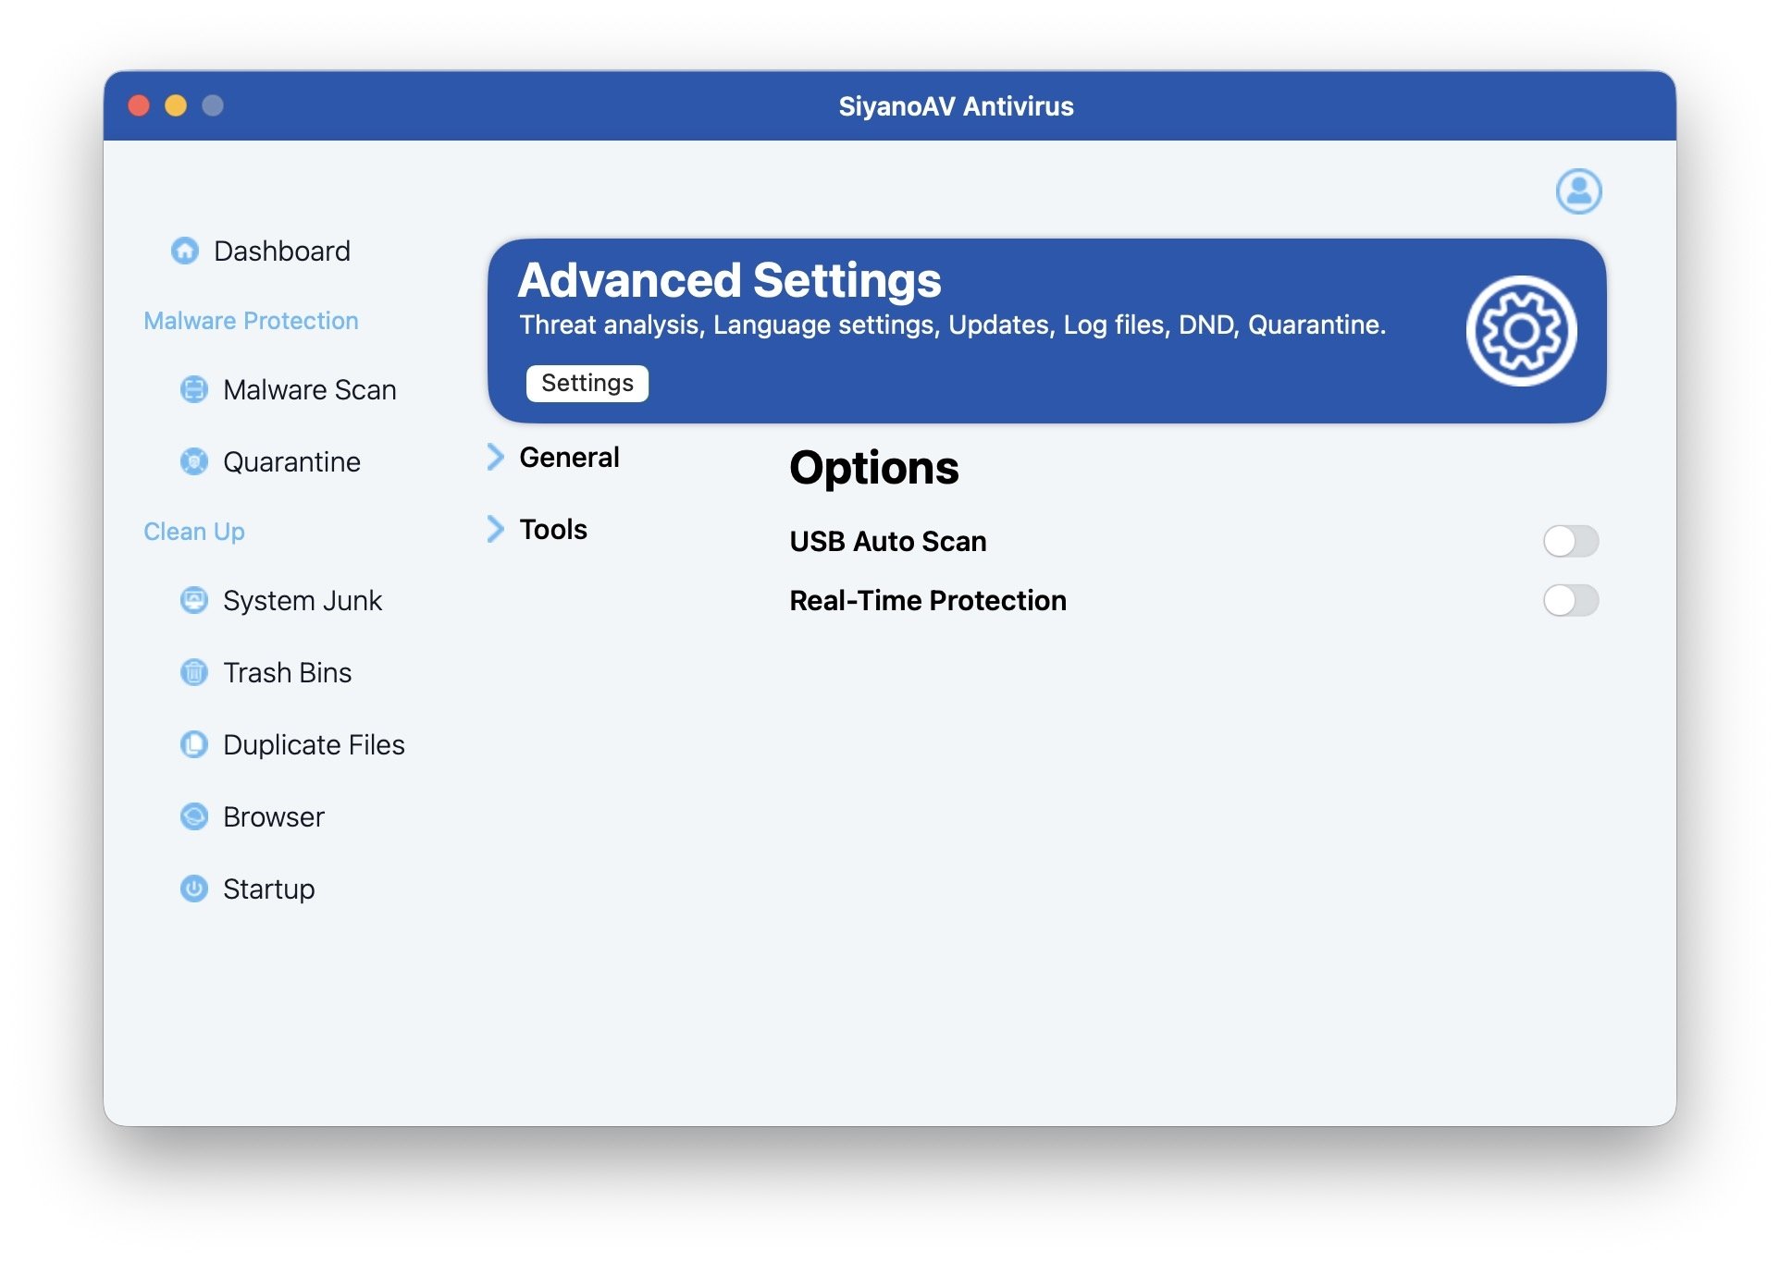
Task: Expand the Tools section chevron
Action: tap(496, 529)
